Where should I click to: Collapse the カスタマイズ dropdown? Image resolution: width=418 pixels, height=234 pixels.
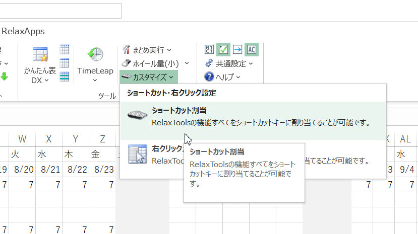tap(148, 77)
